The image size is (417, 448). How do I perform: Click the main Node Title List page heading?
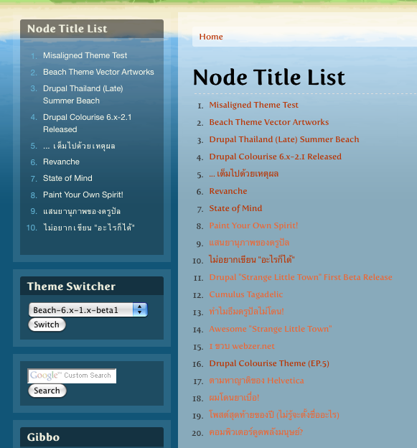(x=269, y=78)
